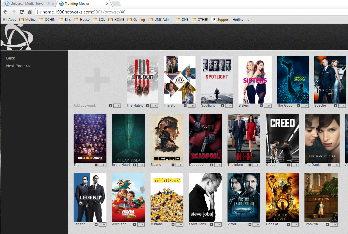Viewport: 348px width, 234px height.
Task: Open a new browser tab
Action: coord(116,4)
